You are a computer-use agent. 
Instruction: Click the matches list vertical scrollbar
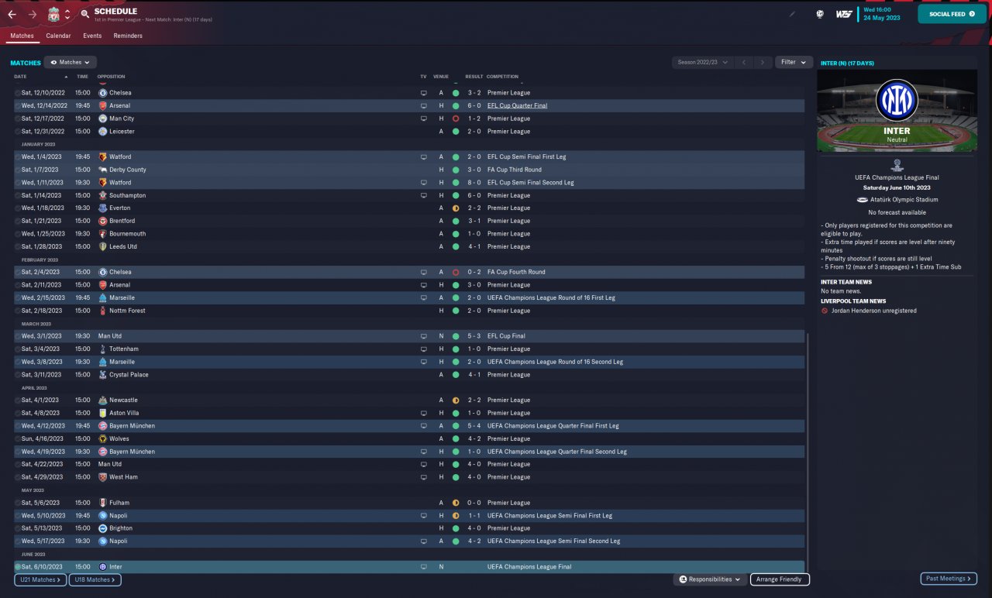coord(807,453)
